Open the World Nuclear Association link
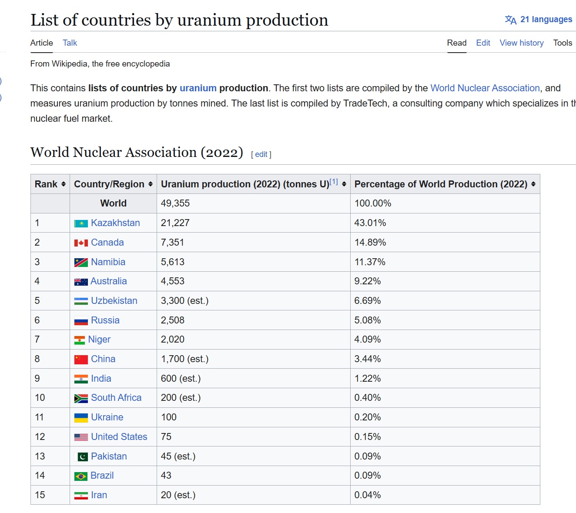The image size is (576, 513). (485, 88)
